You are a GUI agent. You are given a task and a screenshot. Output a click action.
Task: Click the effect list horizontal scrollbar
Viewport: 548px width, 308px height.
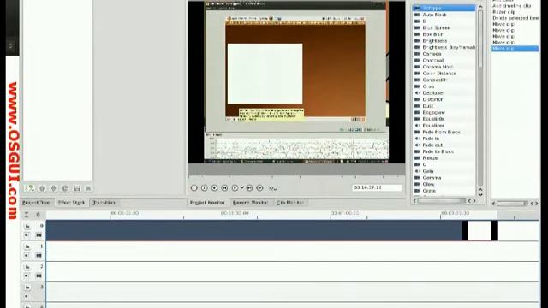442,201
